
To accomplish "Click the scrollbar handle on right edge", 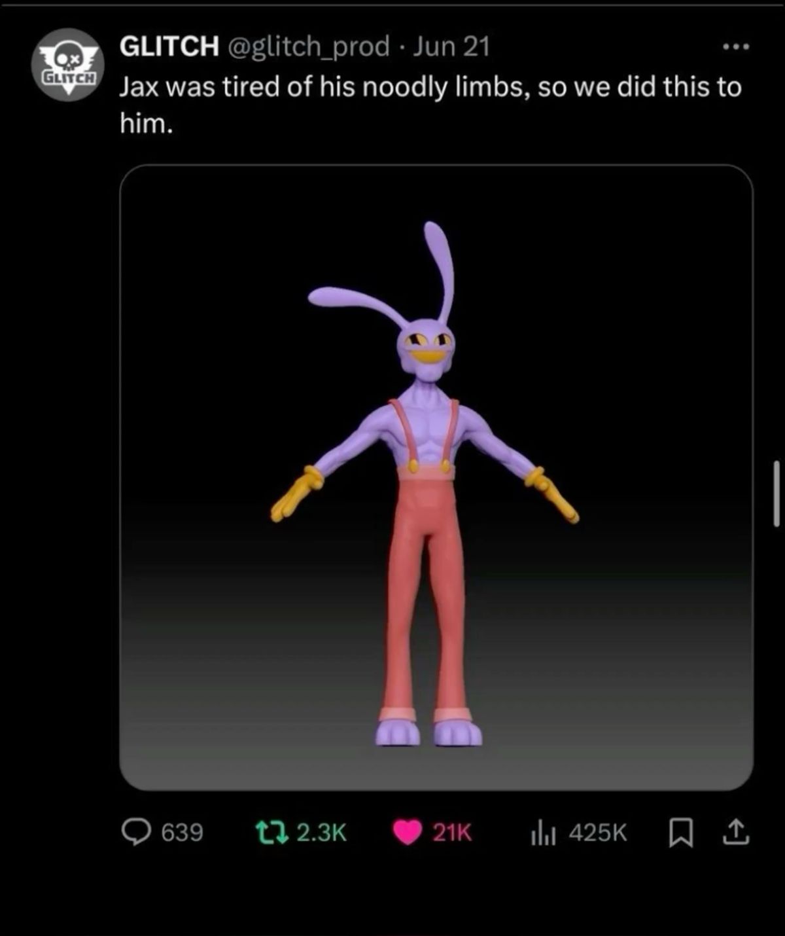I will point(776,494).
